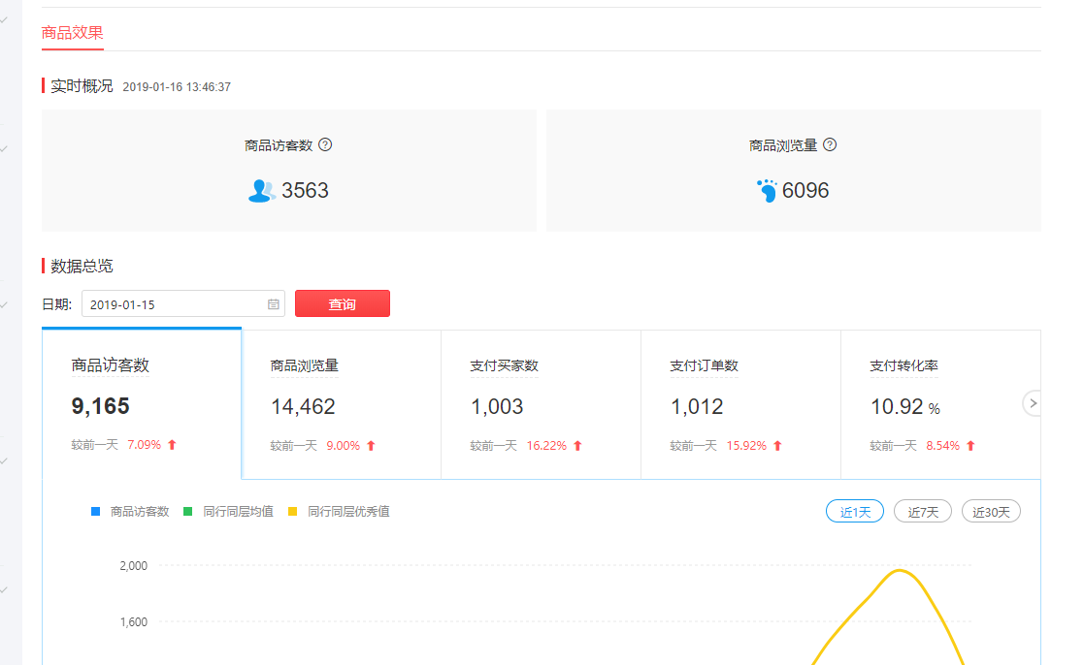Select the 支付买家数 metric card
1084x665 pixels.
(542, 404)
